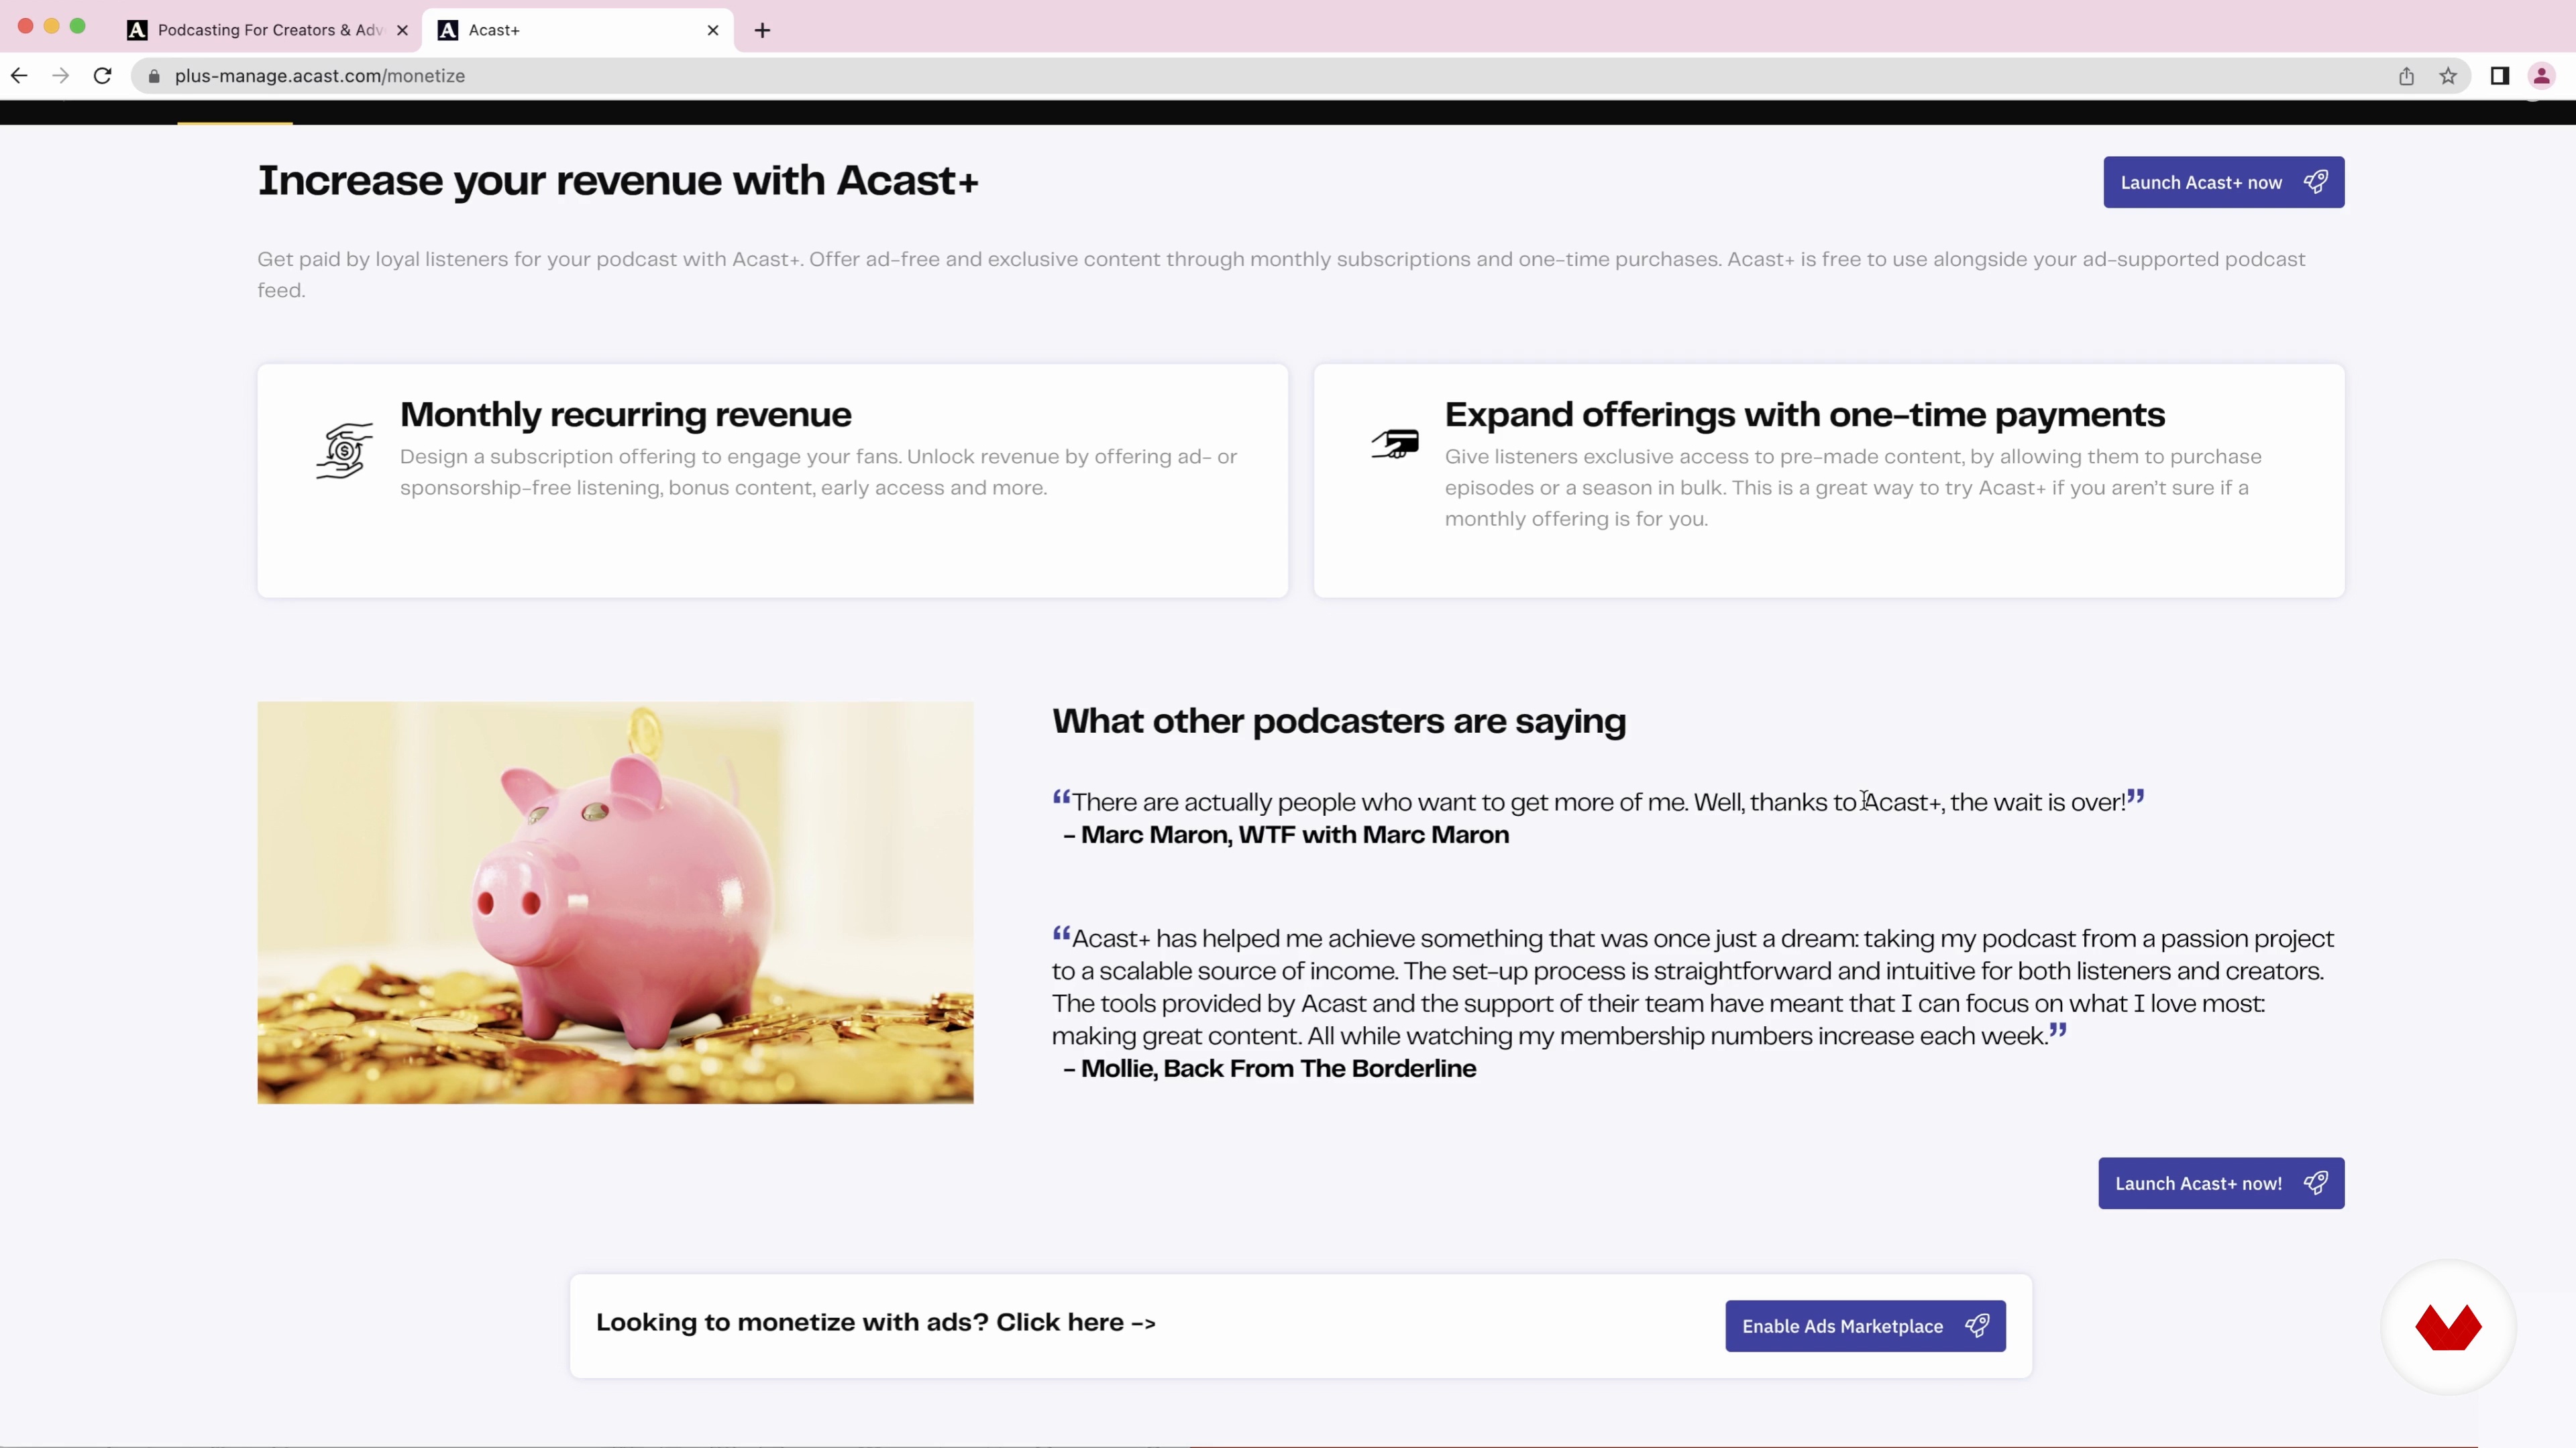Screen dimensions: 2576x1448
Task: Click Increase your revenue with Acast+ heading
Action: (x=618, y=181)
